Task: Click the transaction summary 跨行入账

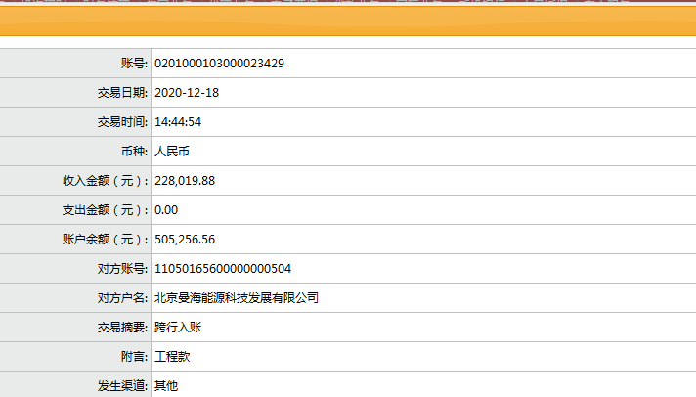Action: 178,328
